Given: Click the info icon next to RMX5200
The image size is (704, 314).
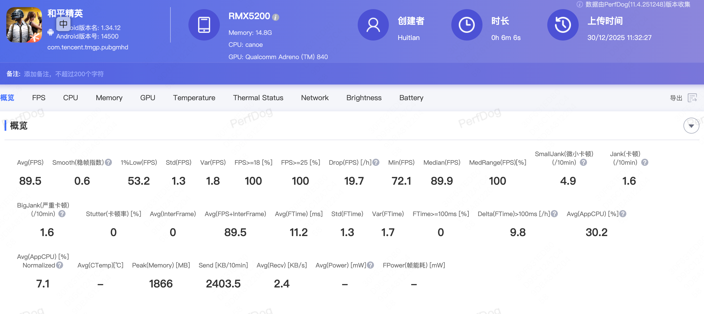Looking at the screenshot, I should click(x=275, y=17).
